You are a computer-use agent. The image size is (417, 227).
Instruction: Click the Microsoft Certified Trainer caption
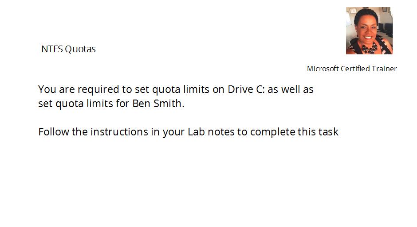[x=352, y=69]
